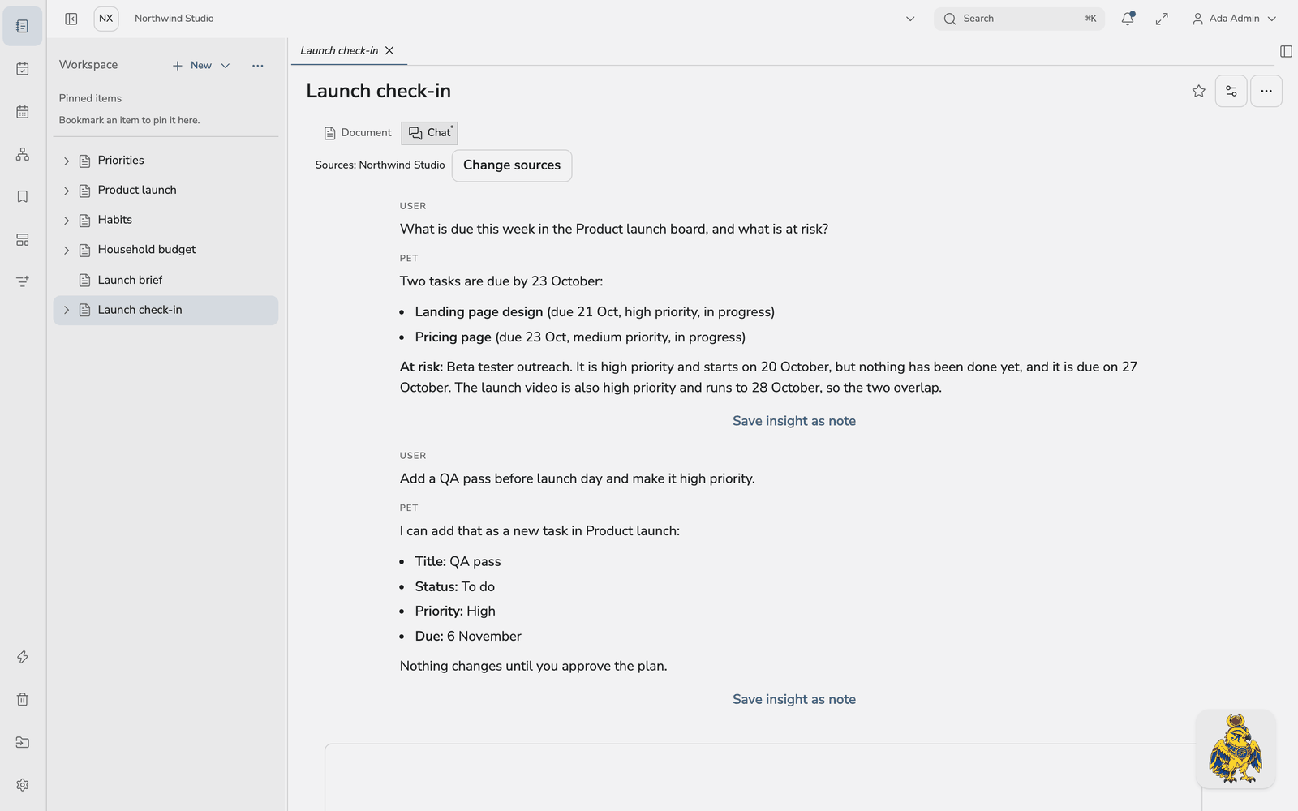
Task: Open the calendar icon in left rail
Action: coord(23,112)
